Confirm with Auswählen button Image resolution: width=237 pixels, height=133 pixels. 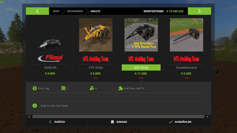(x=180, y=122)
